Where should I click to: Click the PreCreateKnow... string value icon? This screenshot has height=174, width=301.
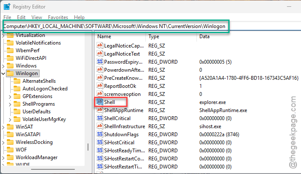pos(99,78)
